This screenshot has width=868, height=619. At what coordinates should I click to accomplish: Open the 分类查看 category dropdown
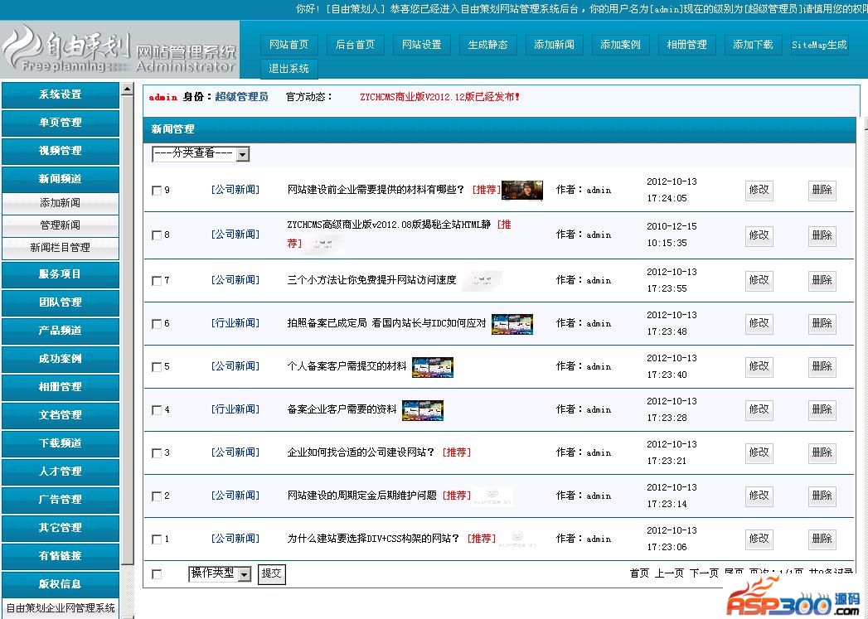click(x=201, y=154)
